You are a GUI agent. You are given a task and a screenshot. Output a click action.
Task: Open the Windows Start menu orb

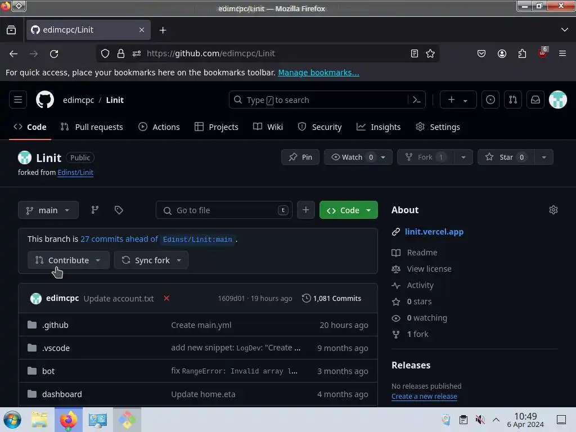tap(12, 420)
